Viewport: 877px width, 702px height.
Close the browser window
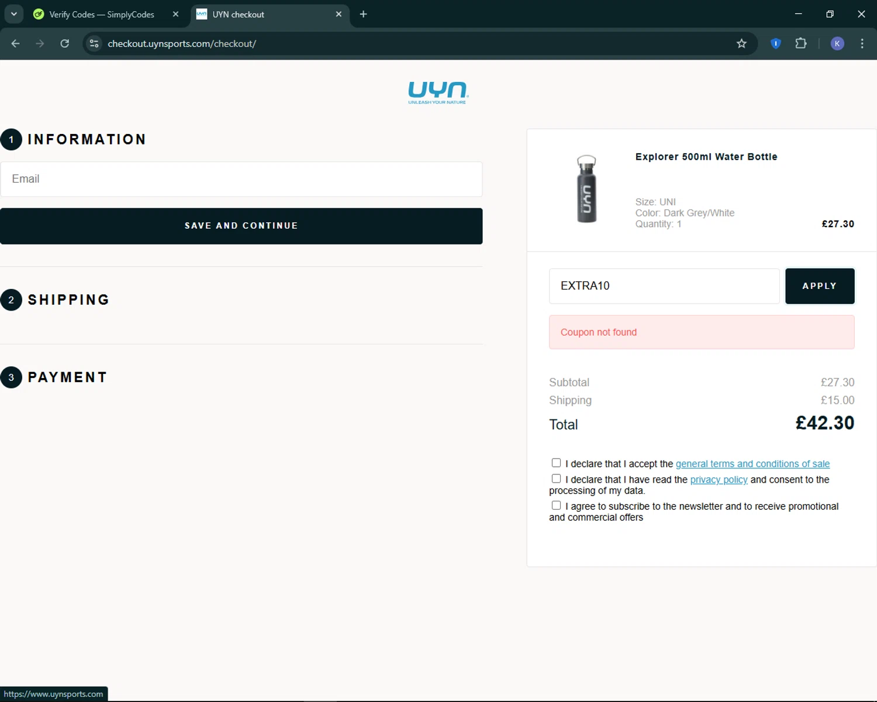861,14
